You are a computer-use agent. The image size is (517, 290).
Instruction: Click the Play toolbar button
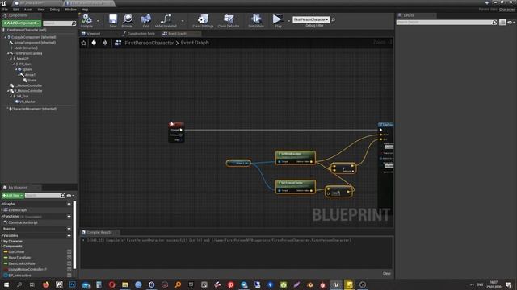[278, 19]
